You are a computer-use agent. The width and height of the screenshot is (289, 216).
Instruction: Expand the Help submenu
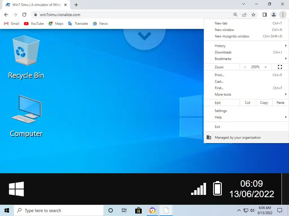[246, 117]
